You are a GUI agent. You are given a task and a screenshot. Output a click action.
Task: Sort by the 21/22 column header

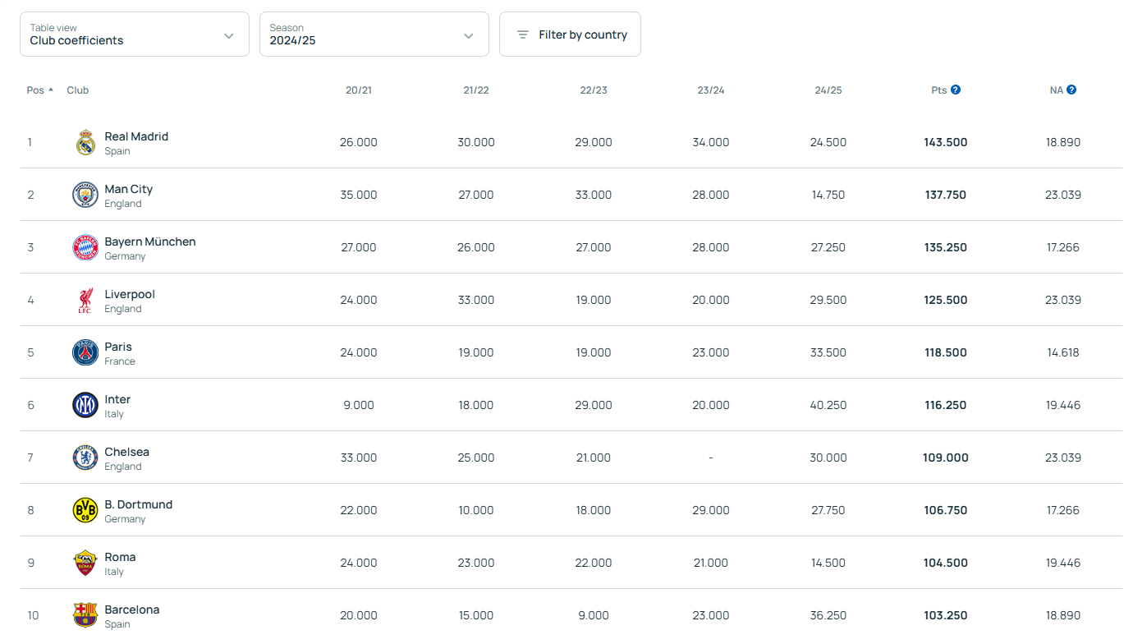476,90
